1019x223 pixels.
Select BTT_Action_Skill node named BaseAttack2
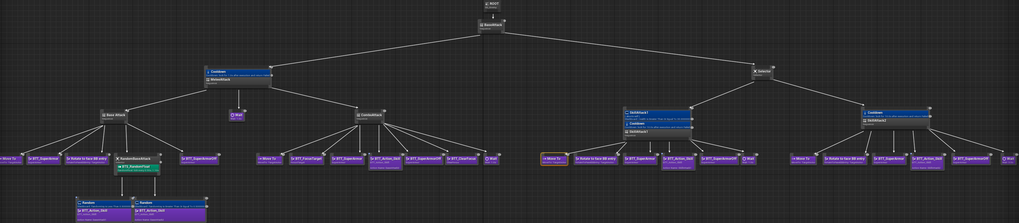point(170,215)
